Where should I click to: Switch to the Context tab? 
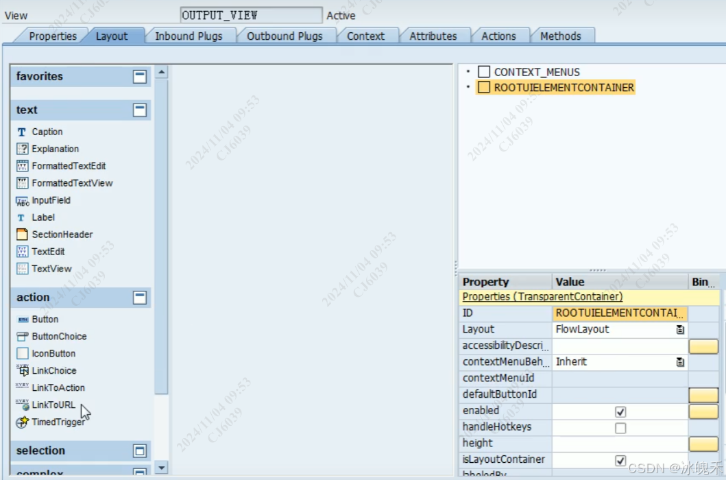pyautogui.click(x=367, y=36)
